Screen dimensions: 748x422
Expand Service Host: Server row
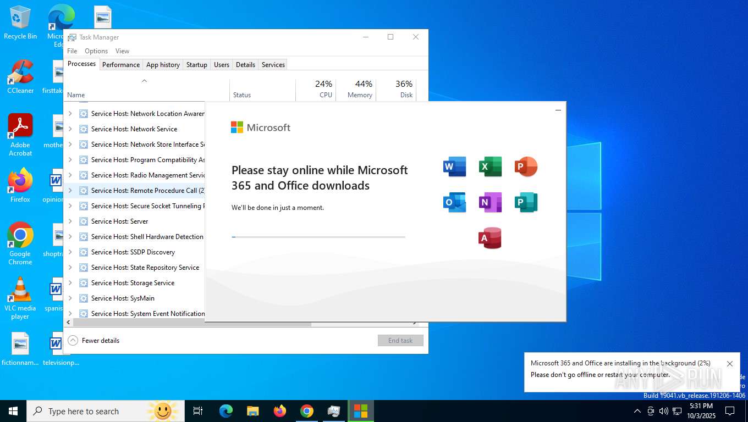pos(70,221)
